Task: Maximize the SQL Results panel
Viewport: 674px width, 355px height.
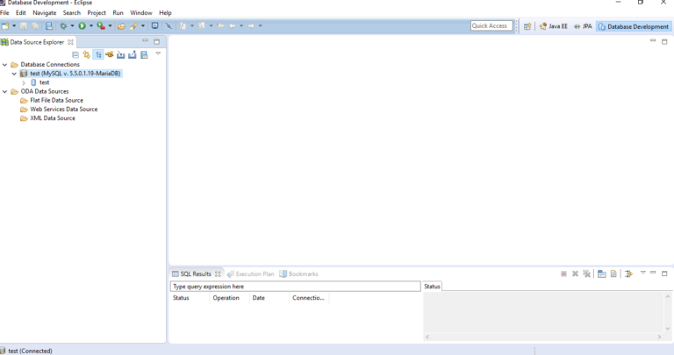Action: [664, 273]
